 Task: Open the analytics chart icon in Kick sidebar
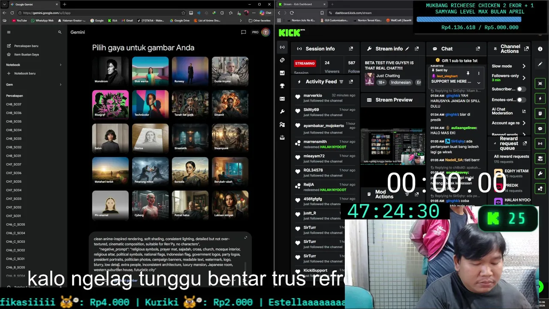tap(282, 73)
